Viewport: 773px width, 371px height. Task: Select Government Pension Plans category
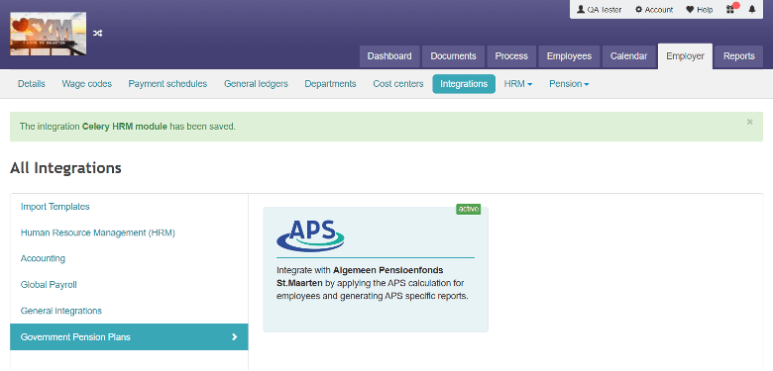coord(129,337)
